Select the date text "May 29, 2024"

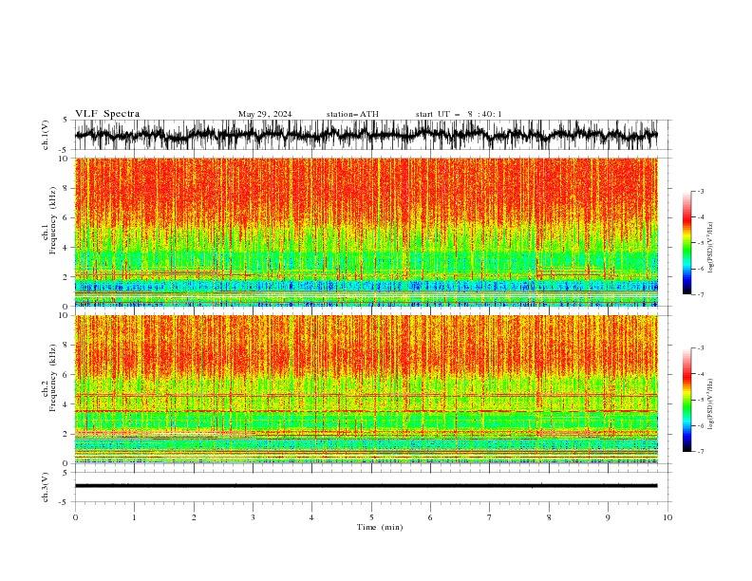265,114
